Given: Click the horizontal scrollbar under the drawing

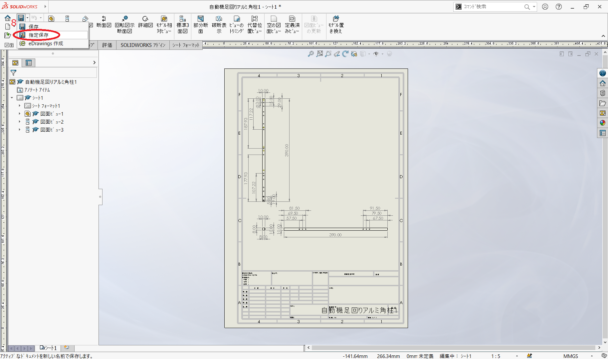Looking at the screenshot, I should pyautogui.click(x=453, y=348).
